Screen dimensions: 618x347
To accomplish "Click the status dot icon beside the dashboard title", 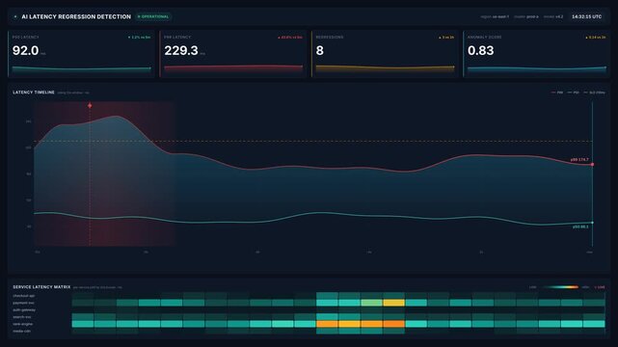I will [15, 17].
